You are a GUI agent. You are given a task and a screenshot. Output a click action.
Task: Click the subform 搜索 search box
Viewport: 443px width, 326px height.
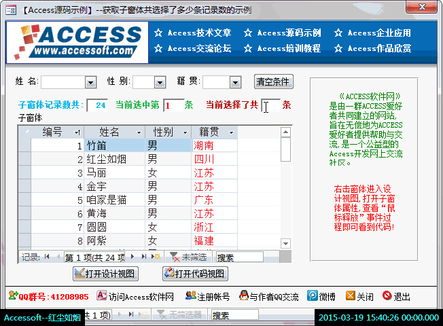pos(240,257)
